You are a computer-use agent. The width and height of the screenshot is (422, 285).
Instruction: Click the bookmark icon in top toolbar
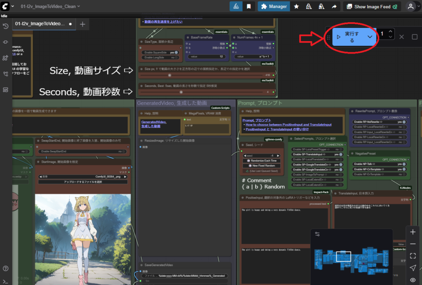point(249,7)
